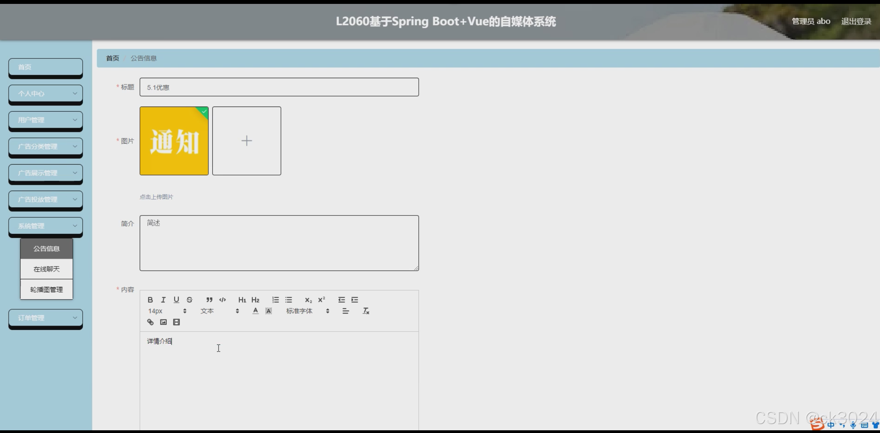
Task: Insert a blockquote in the editor
Action: (x=209, y=300)
